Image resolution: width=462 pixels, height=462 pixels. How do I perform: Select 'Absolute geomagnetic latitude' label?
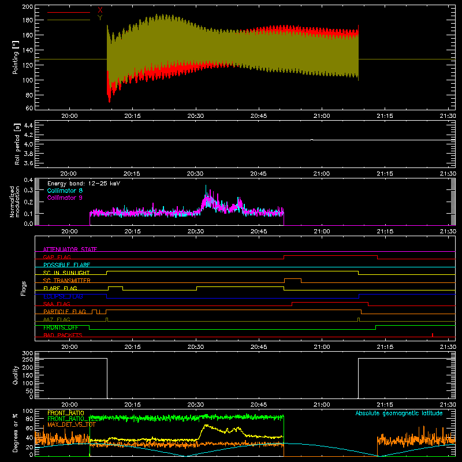pyautogui.click(x=399, y=413)
